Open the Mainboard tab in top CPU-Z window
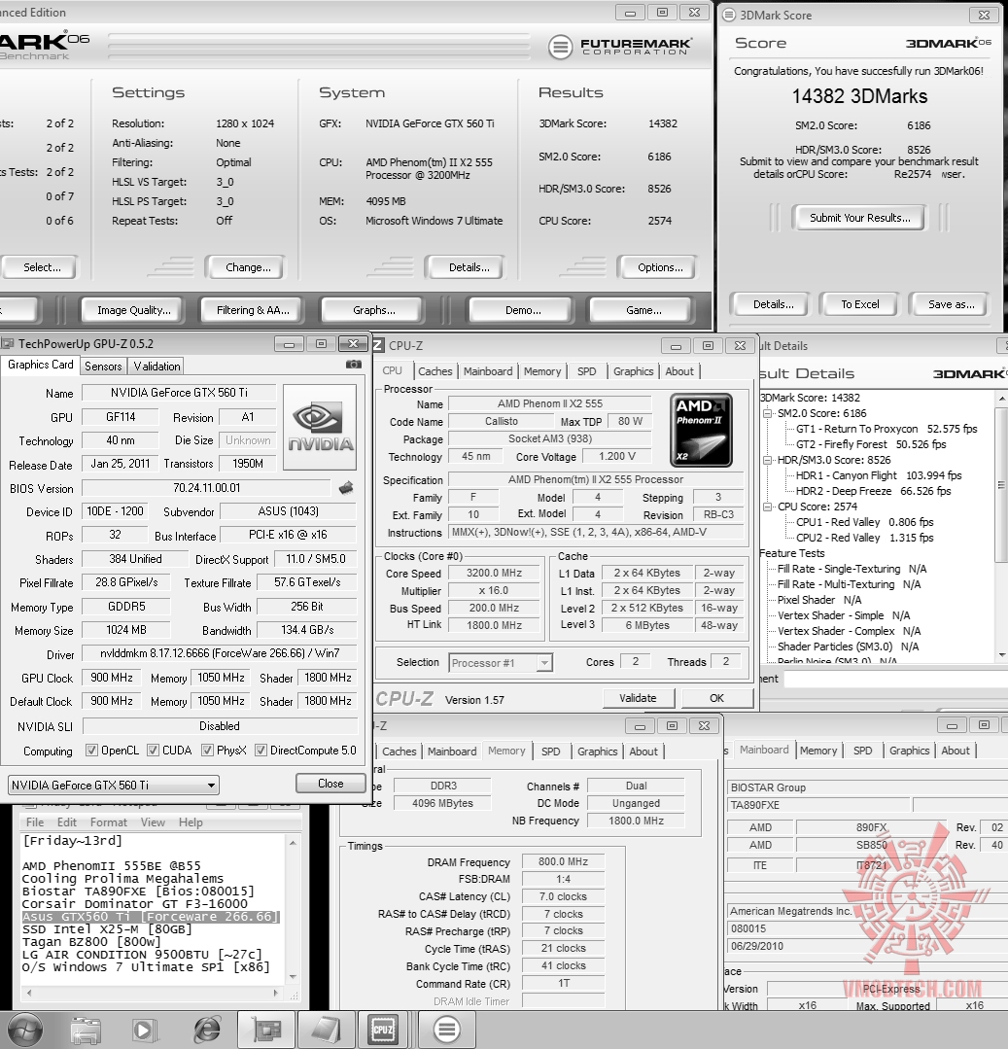Viewport: 1008px width, 1049px height. tap(488, 371)
